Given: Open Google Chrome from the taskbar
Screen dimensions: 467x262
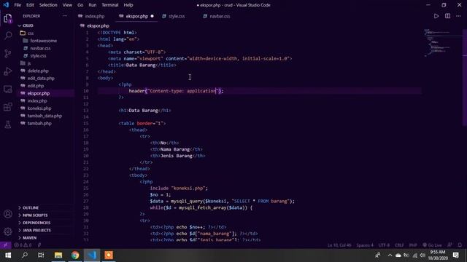Looking at the screenshot, I should [x=75, y=255].
